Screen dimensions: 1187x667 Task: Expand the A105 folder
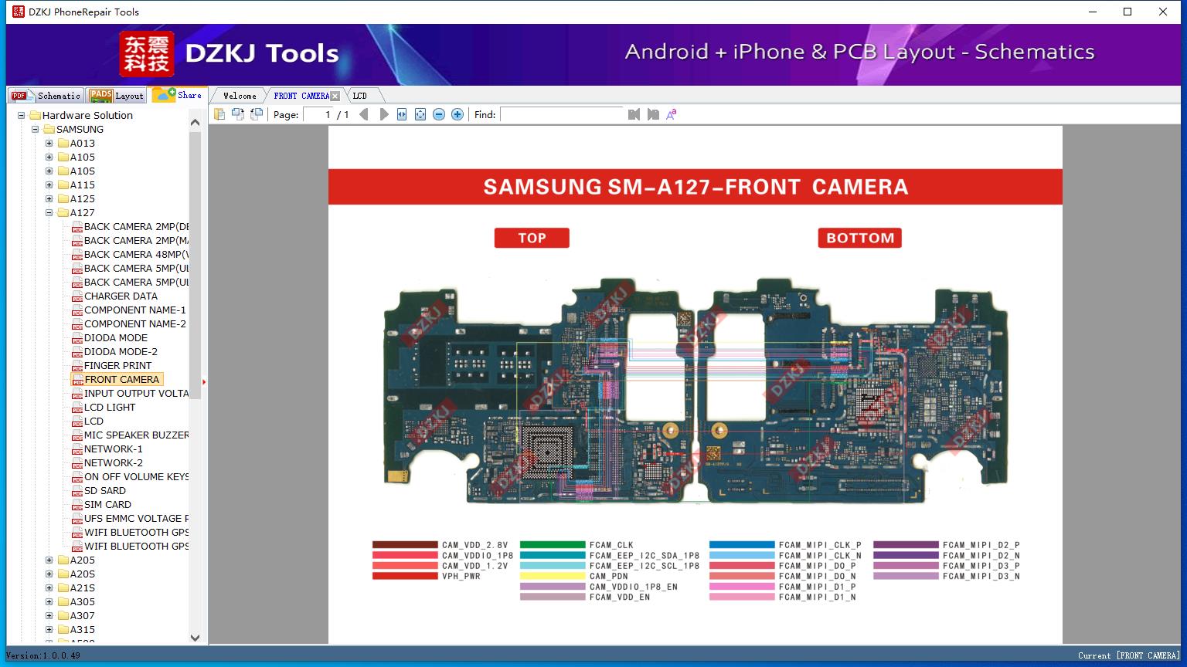[49, 157]
